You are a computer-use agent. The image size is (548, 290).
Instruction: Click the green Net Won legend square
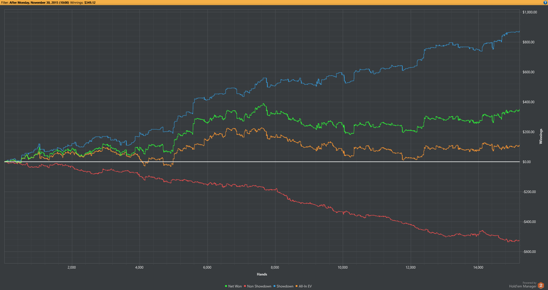coord(226,286)
